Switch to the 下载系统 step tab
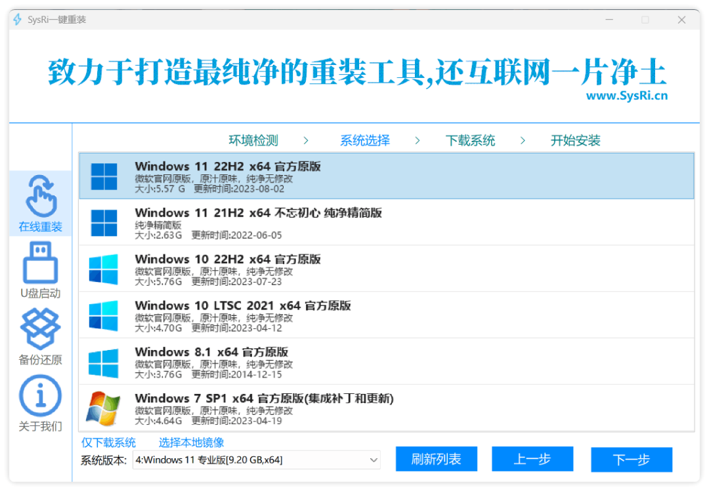Screen dimensions: 709x491 pyautogui.click(x=470, y=140)
